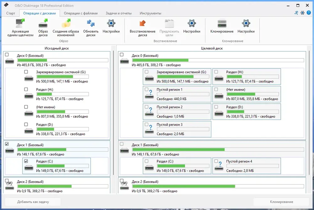Click target Empty region 2 icon
Screen dimensions: 314x210
tap(149, 112)
